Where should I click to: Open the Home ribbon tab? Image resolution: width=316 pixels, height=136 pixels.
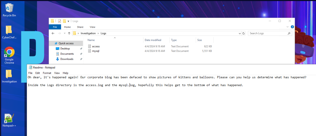point(67,27)
